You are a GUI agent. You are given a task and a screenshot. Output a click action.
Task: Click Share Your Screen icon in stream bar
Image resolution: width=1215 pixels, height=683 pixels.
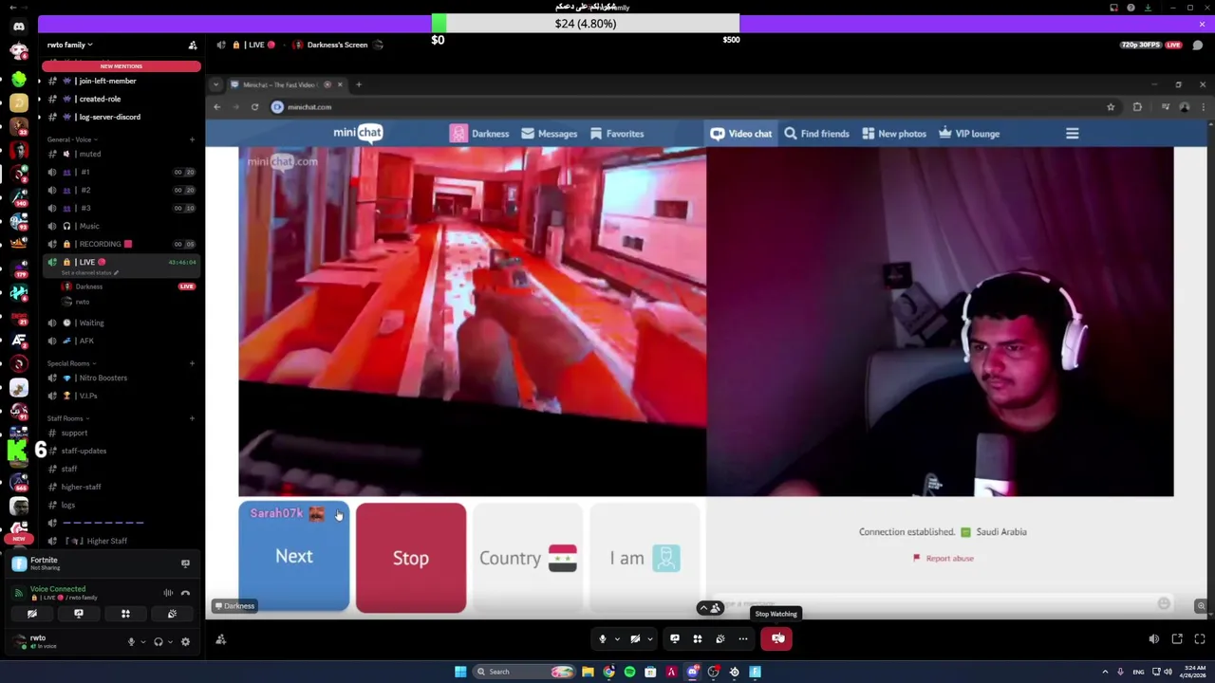(x=675, y=638)
